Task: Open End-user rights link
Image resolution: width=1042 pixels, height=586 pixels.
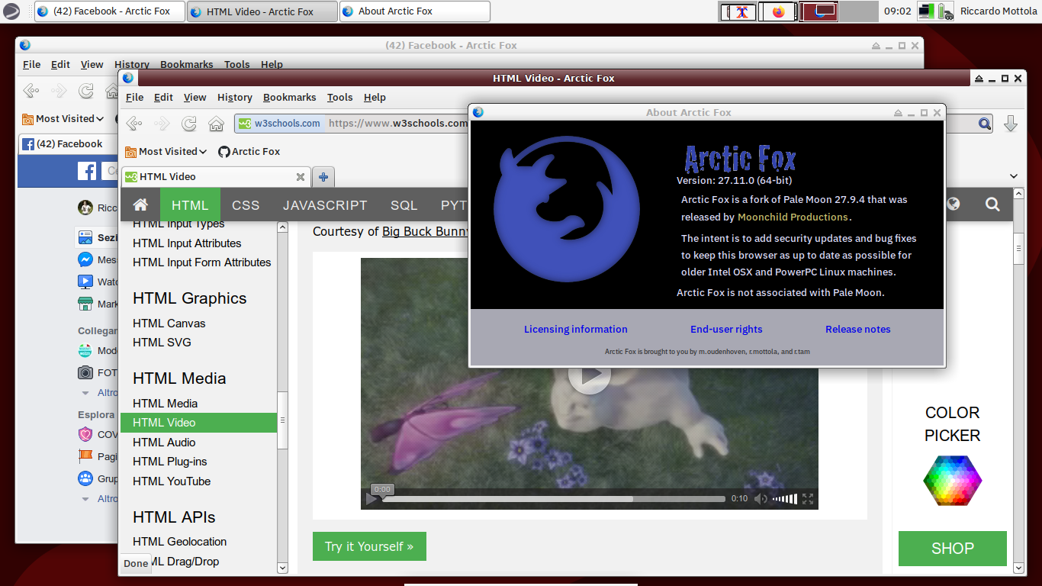Action: click(x=726, y=329)
